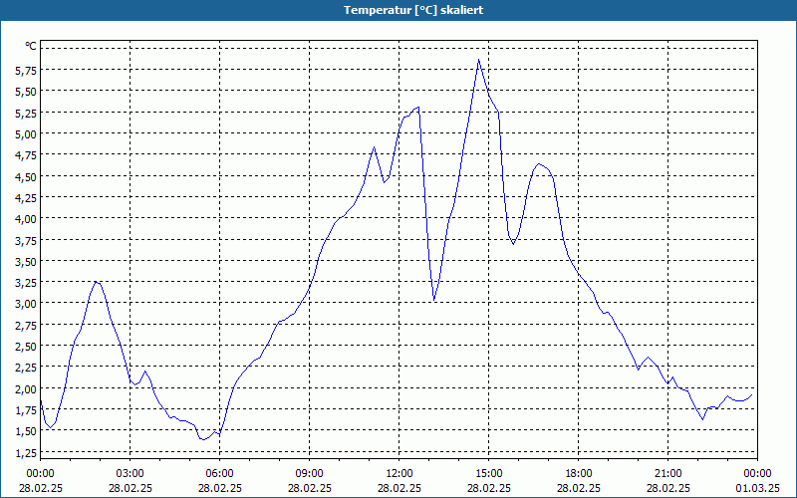Screen dimensions: 797x498
Task: Click the 28.02.25 date under the first 00:00
Action: (x=41, y=488)
